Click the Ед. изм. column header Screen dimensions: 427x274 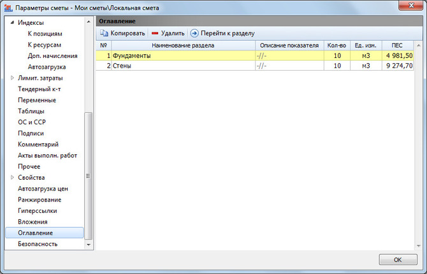[366, 45]
